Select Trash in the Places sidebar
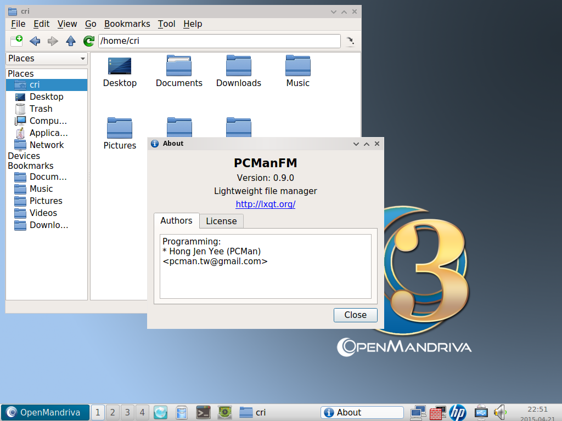Screen dimensions: 562x421 (x=41, y=109)
